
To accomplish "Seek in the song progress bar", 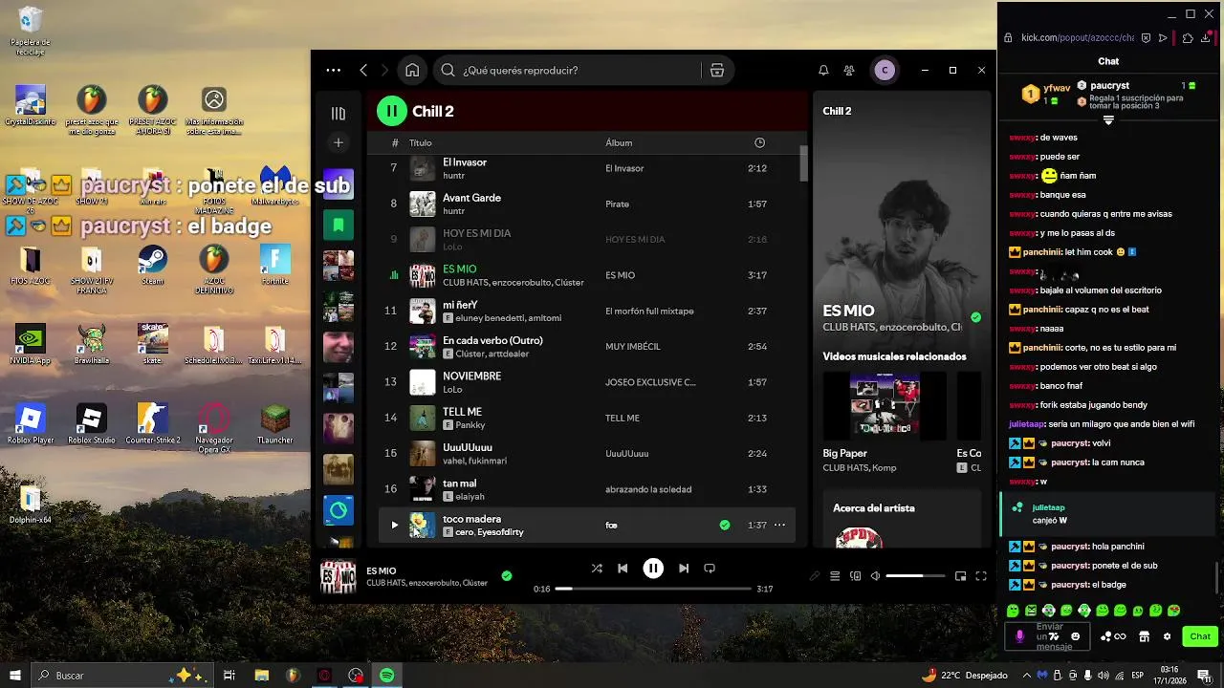I will click(653, 589).
